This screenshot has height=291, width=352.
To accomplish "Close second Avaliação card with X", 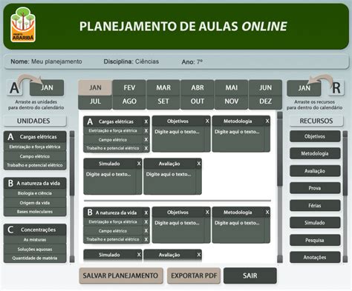I will pos(199,255).
